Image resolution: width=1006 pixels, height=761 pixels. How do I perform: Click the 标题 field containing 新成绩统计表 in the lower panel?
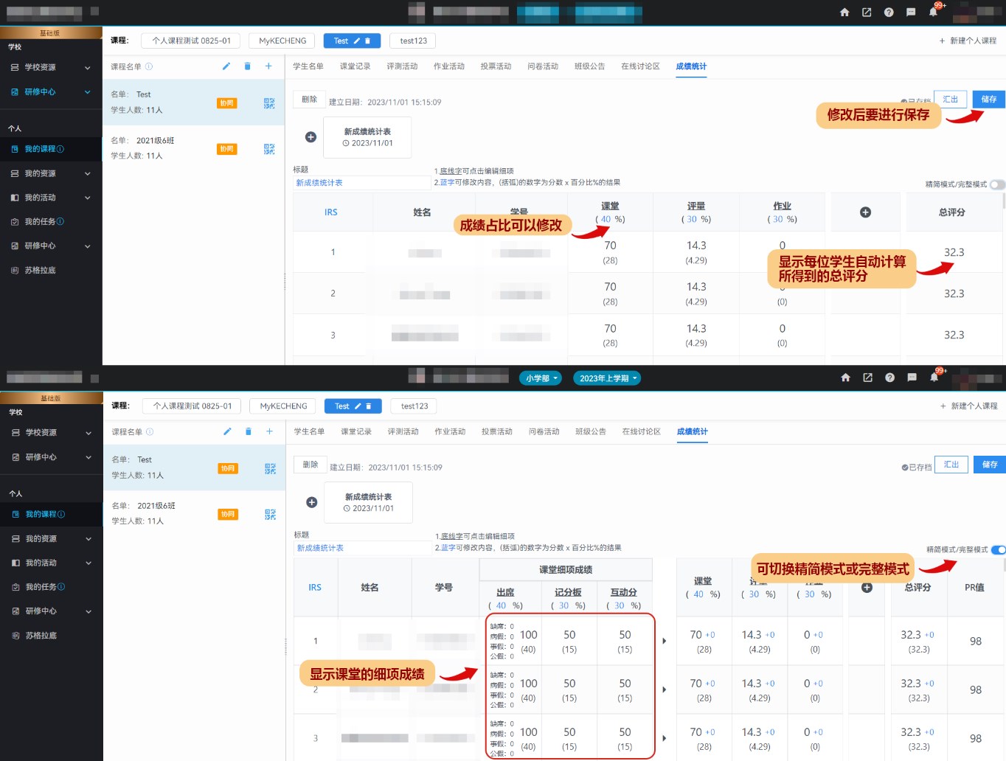pos(363,548)
